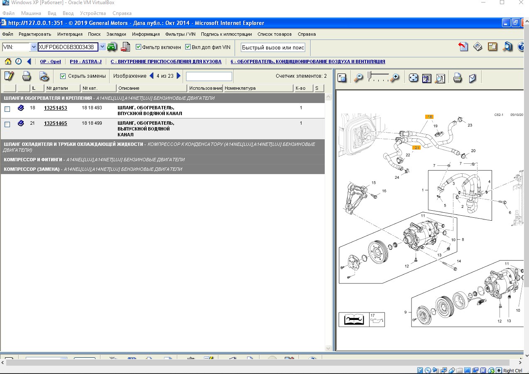The width and height of the screenshot is (529, 374).
Task: Zoom out on illustration with minus magnifier
Action: 358,78
